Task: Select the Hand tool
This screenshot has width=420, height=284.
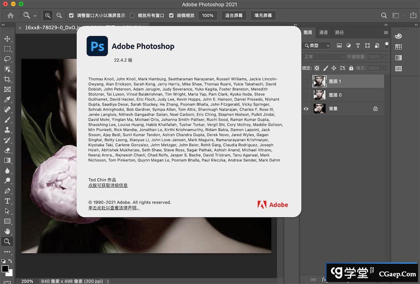Action: click(7, 231)
